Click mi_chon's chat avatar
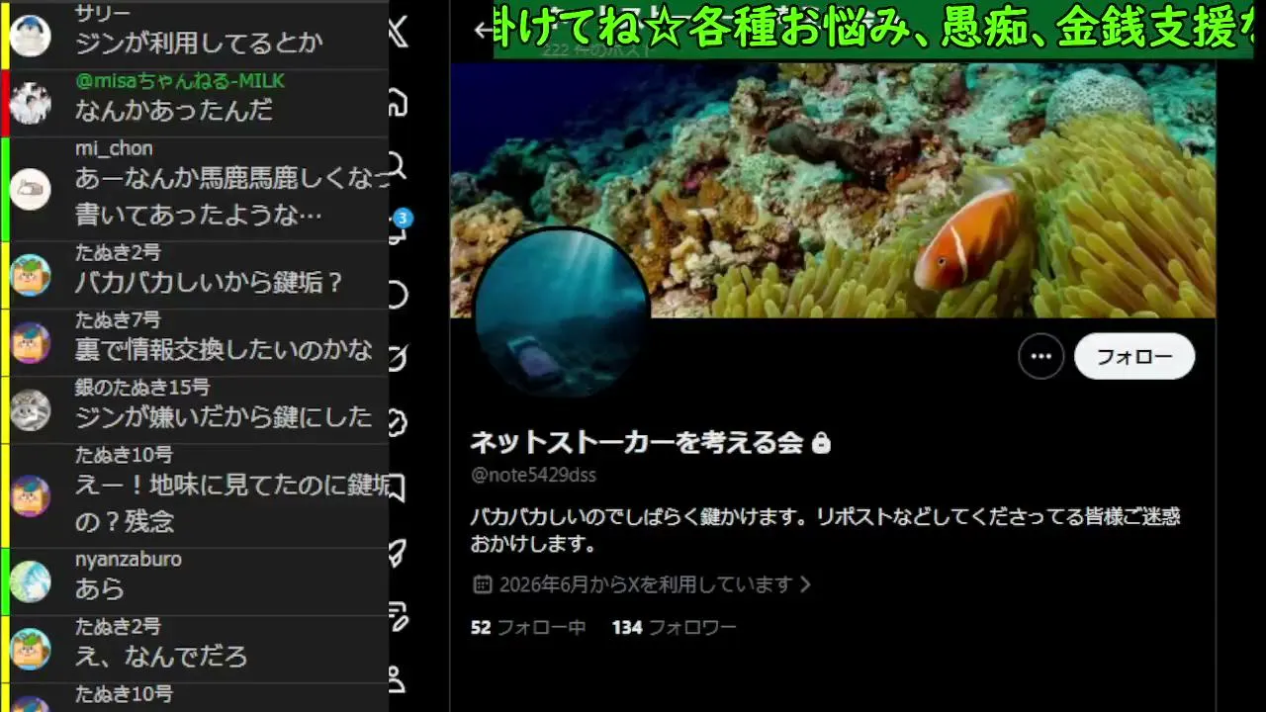 click(x=31, y=189)
